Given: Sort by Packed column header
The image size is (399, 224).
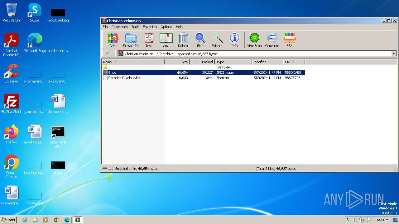Looking at the screenshot, I should 202,62.
